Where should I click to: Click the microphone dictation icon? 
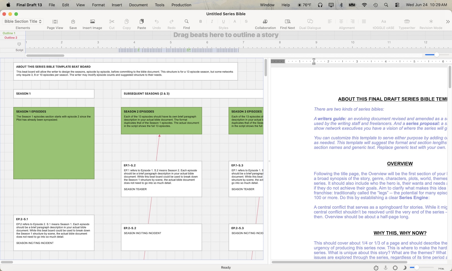(386, 268)
